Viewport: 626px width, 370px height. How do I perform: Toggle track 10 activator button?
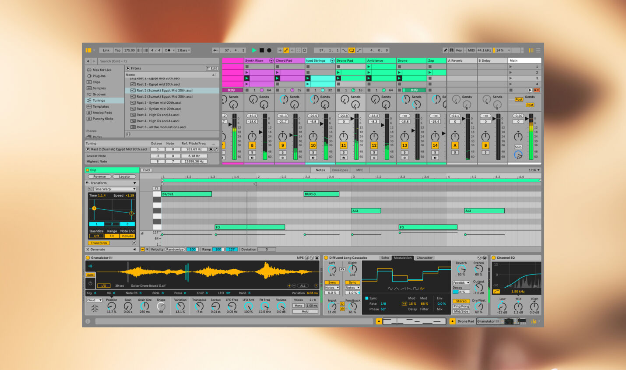[313, 145]
